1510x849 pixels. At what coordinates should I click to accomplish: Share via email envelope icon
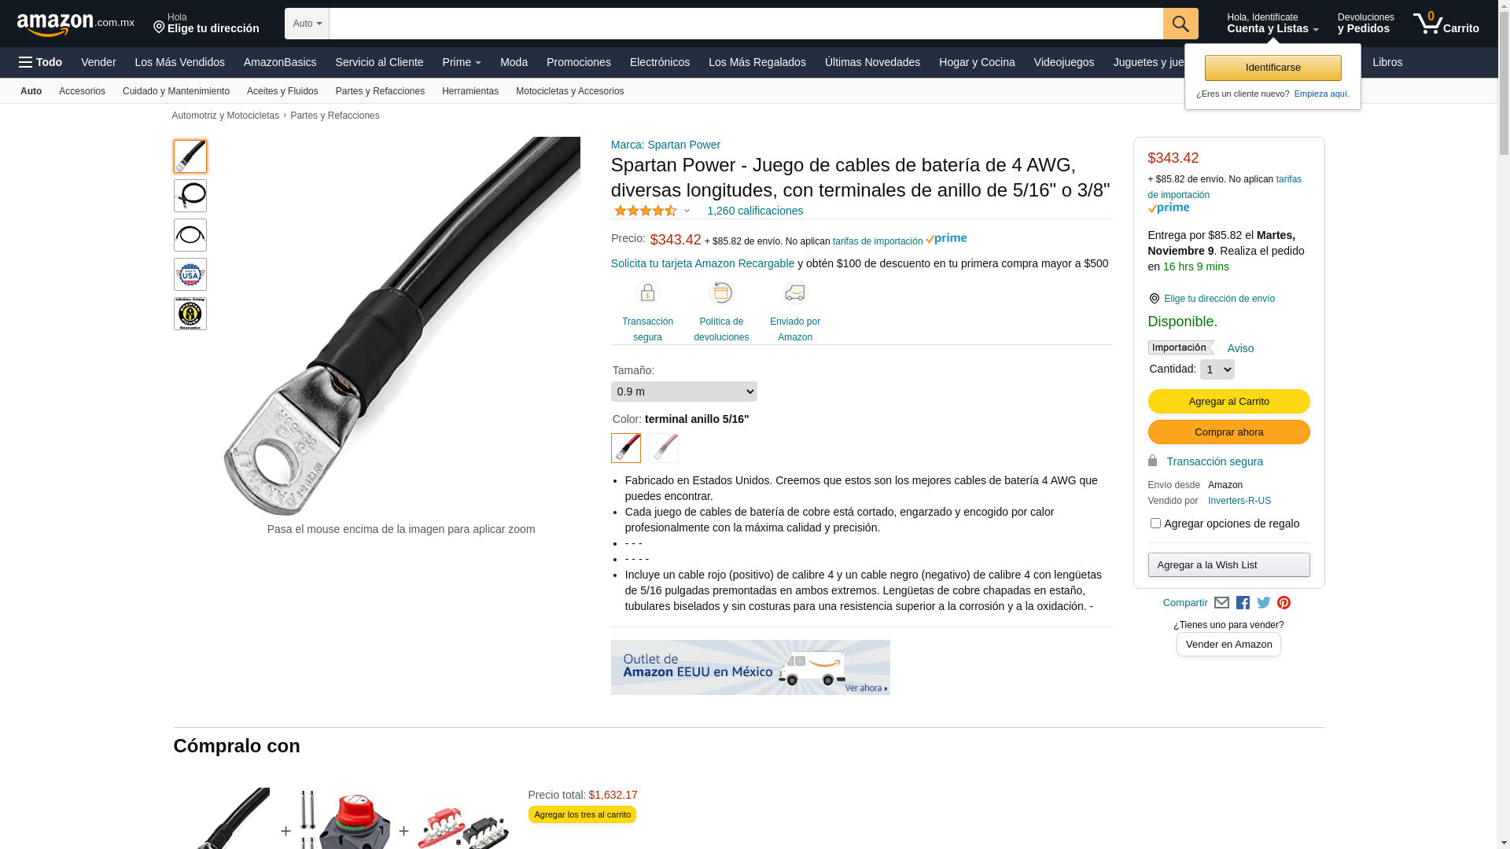pyautogui.click(x=1221, y=603)
